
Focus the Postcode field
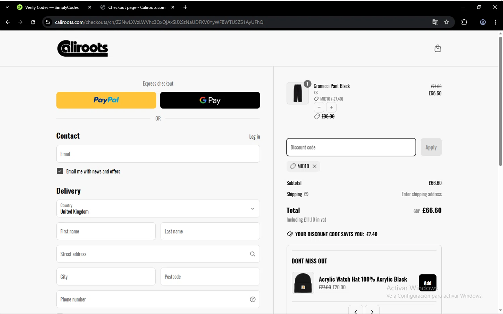click(x=210, y=277)
